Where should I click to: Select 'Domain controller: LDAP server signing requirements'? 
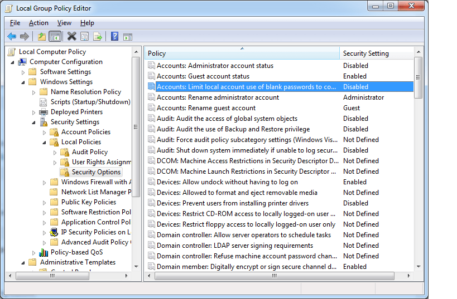pos(235,245)
